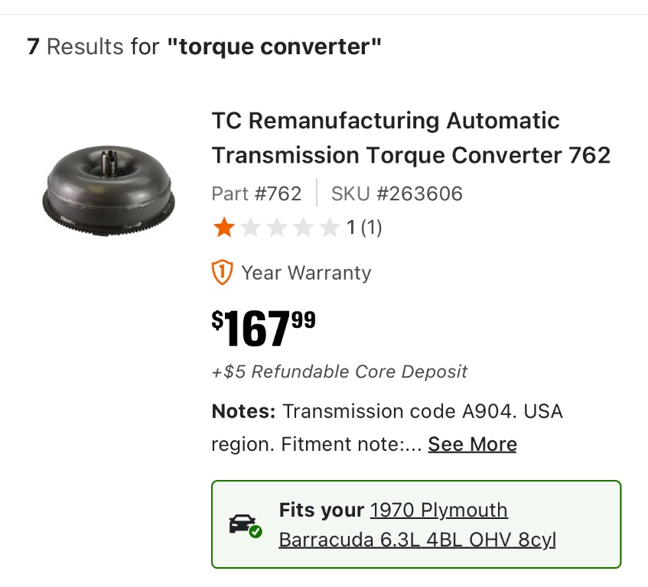
Task: Click the first orange rating star
Action: tap(224, 227)
